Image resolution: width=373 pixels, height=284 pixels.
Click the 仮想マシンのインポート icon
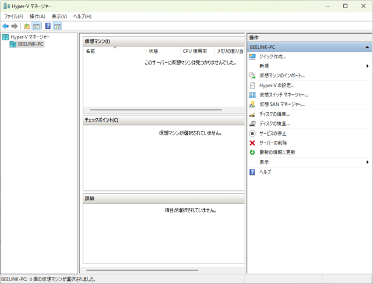[x=252, y=76]
